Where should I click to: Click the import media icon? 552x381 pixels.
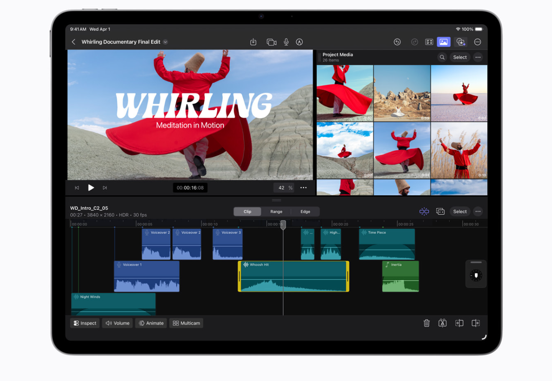253,42
